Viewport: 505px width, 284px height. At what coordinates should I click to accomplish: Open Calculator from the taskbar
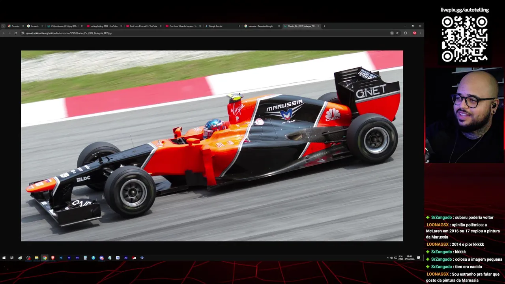click(x=85, y=258)
